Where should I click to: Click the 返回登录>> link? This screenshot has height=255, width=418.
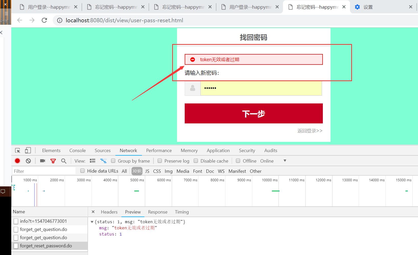pyautogui.click(x=310, y=131)
